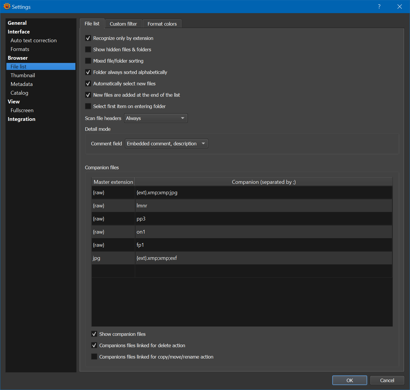Screen dimensions: 410x390
Task: Click the help question mark button
Action: pyautogui.click(x=379, y=7)
